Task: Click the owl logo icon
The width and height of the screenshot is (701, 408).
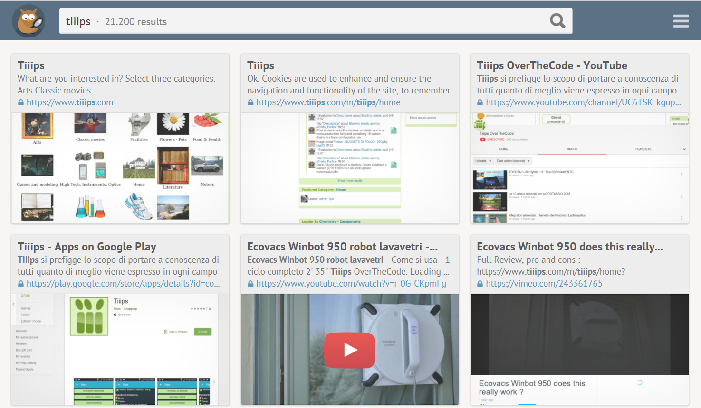Action: point(29,21)
